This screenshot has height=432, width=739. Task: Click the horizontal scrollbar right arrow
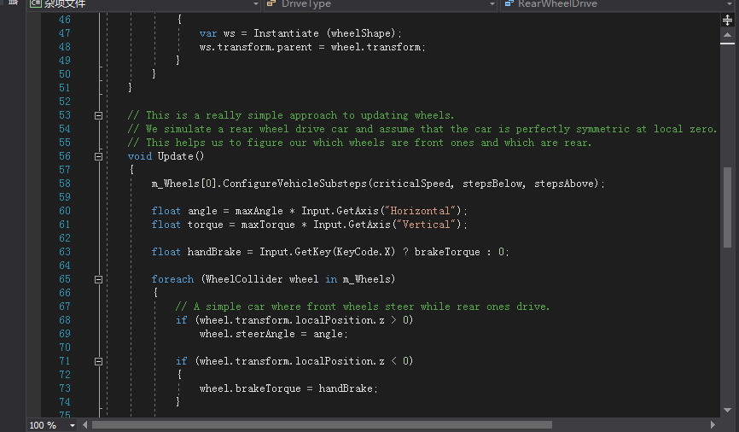713,424
